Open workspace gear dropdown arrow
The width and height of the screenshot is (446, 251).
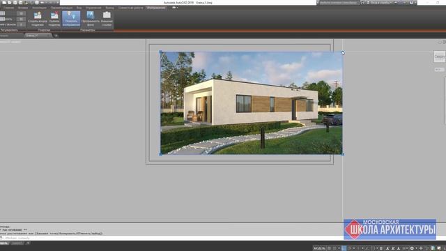pos(417,248)
